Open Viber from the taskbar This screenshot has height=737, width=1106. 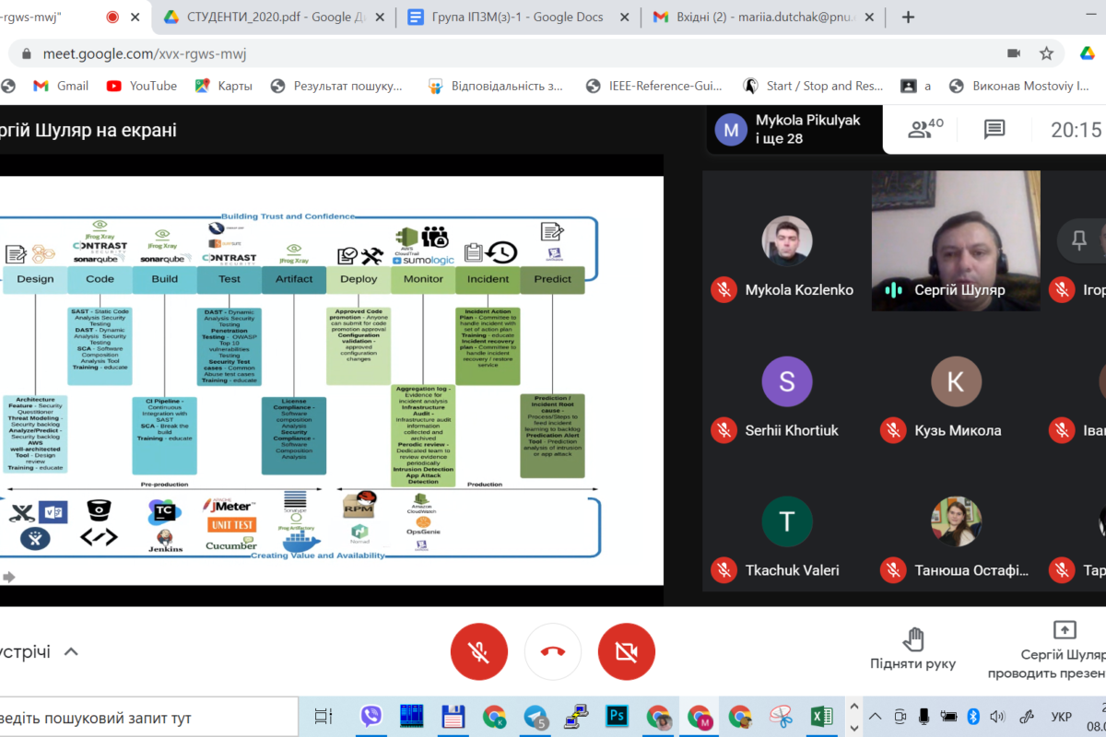(x=371, y=717)
